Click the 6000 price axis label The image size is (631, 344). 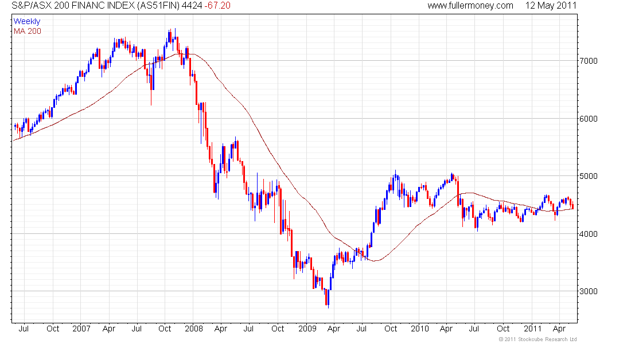coord(589,119)
